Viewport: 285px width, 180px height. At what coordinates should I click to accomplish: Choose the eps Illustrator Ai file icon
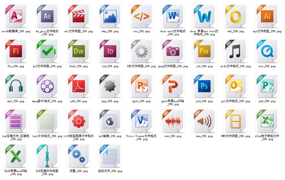coord(267,17)
